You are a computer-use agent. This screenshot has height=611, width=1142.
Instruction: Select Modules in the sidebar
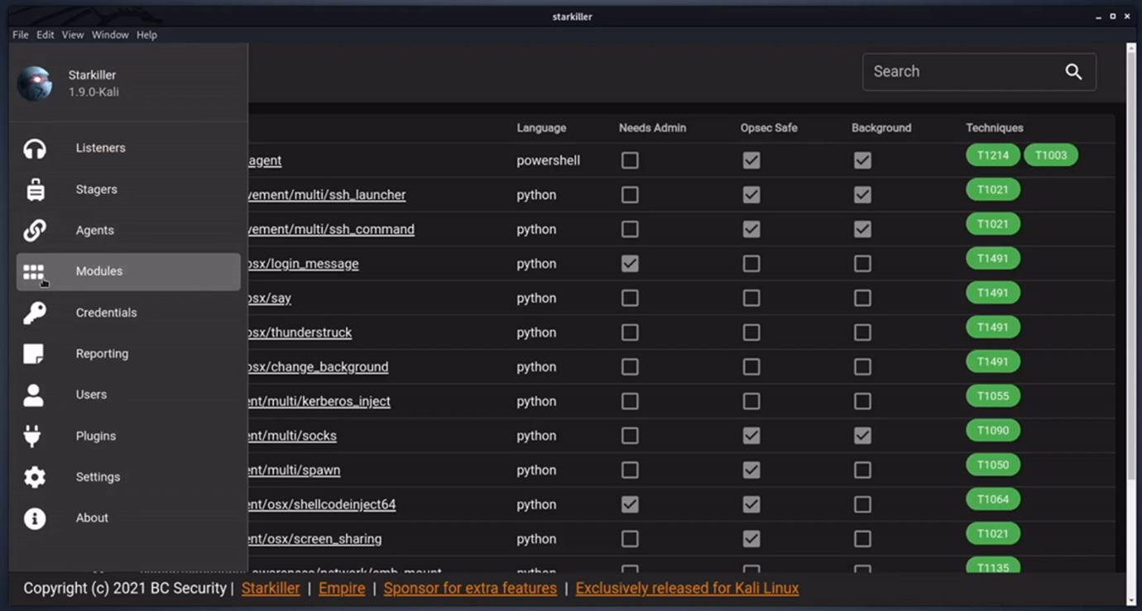[x=128, y=271]
